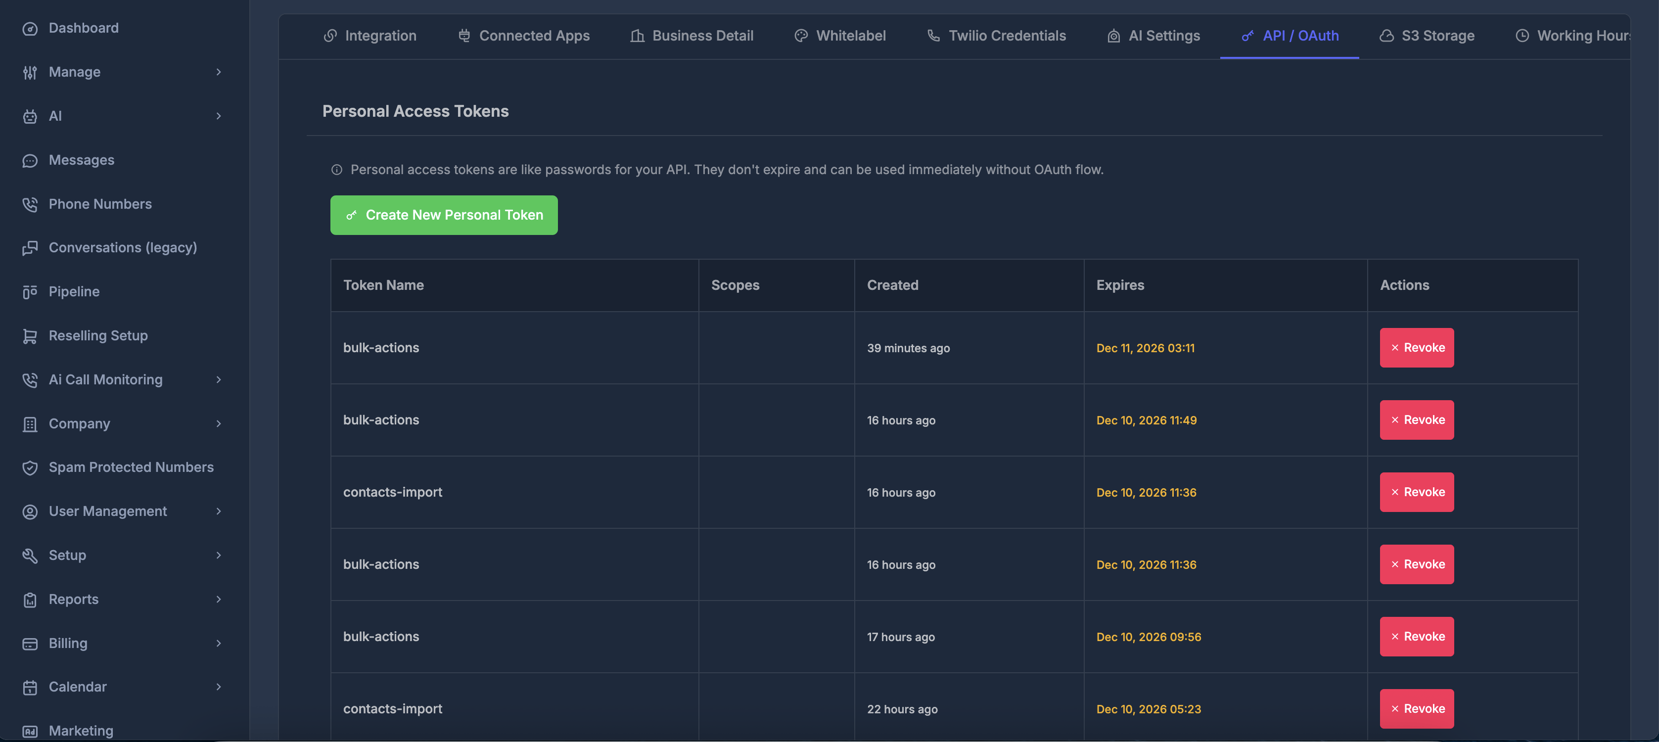Click the Whitelabel palette icon
The height and width of the screenshot is (742, 1659).
[x=801, y=36]
